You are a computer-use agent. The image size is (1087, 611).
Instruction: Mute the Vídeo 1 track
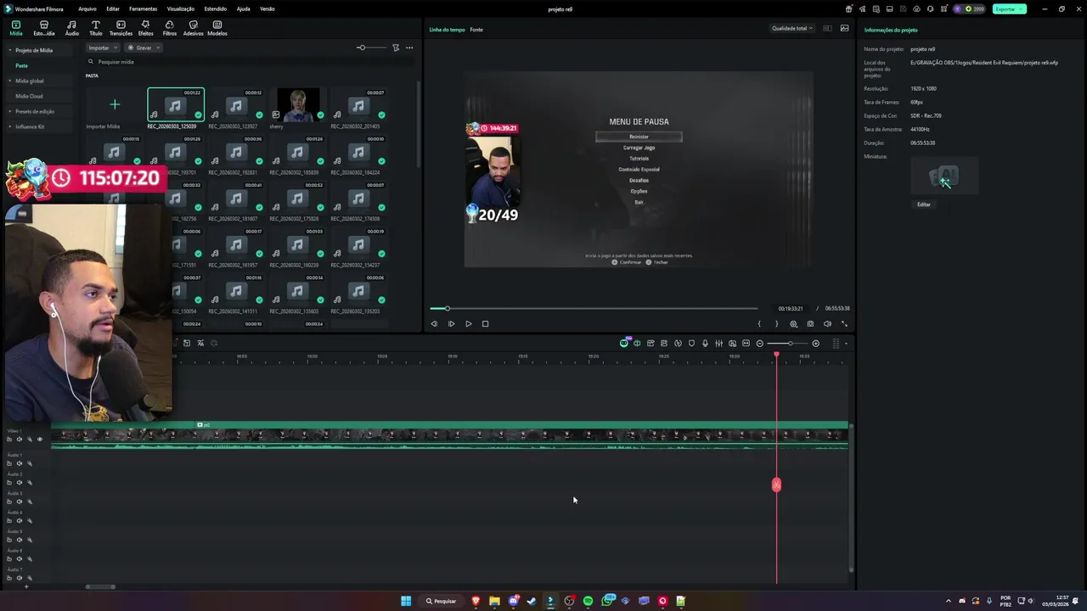click(20, 439)
